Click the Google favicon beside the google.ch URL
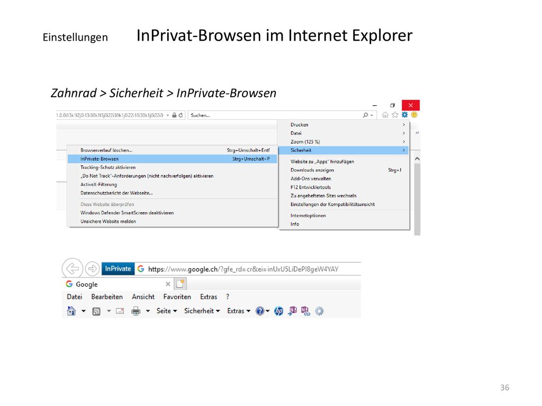Screen dimensions: 542x406 click(x=141, y=269)
